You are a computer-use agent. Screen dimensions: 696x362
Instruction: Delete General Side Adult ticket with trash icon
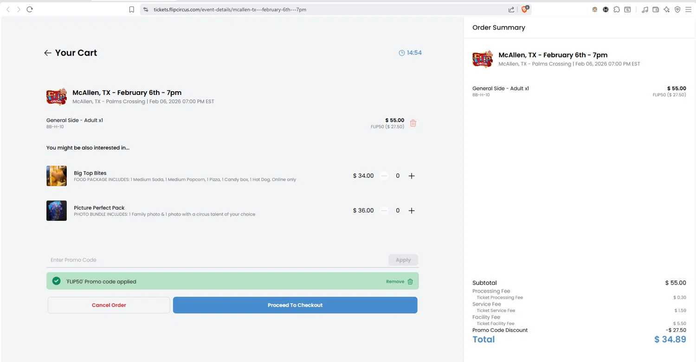[413, 123]
